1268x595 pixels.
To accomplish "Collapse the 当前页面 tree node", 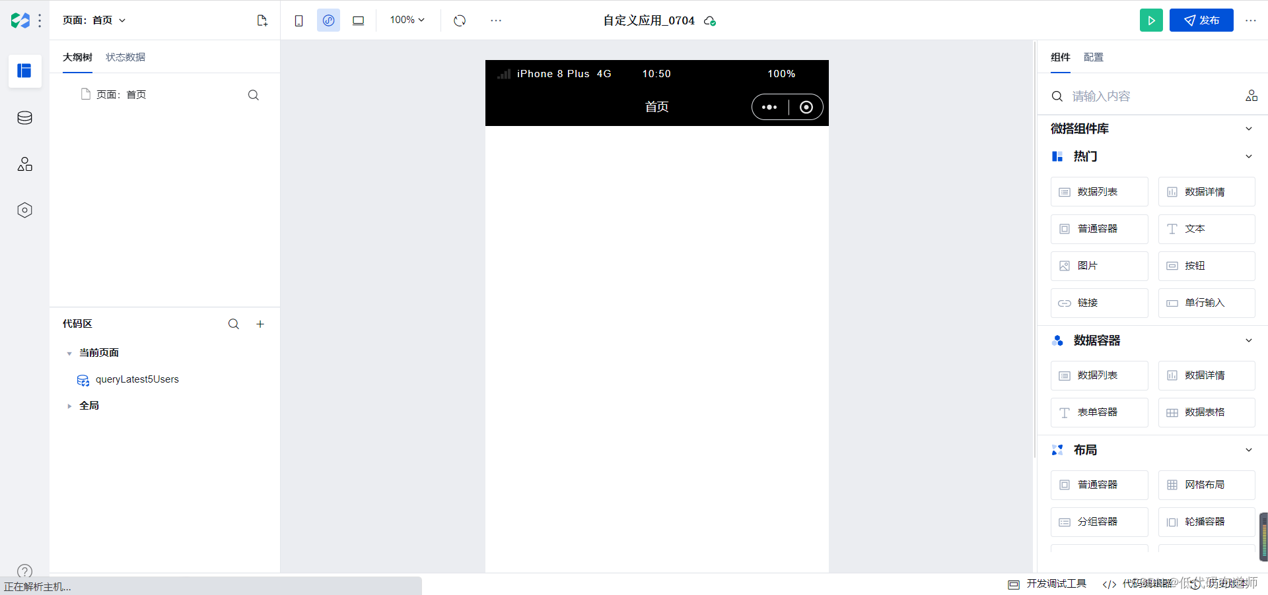I will tap(69, 354).
